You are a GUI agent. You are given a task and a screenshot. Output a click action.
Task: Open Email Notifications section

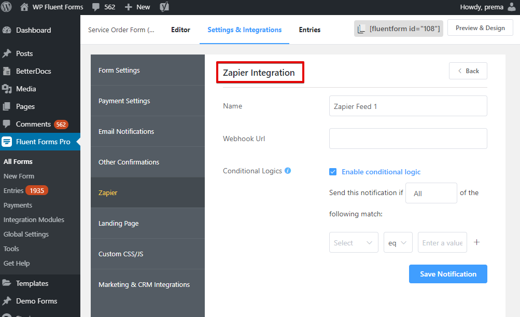click(x=148, y=131)
